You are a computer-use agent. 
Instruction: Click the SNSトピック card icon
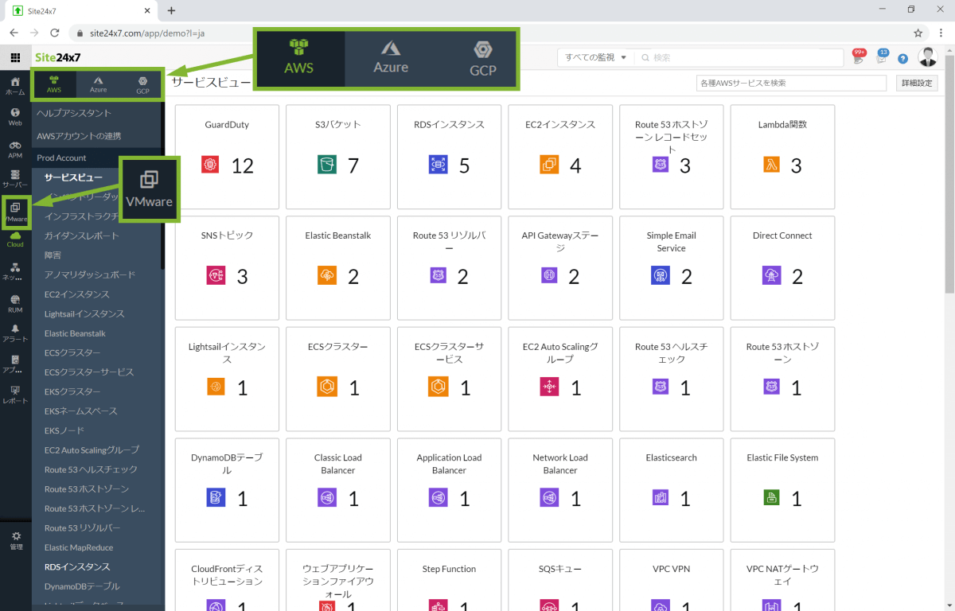tap(215, 275)
